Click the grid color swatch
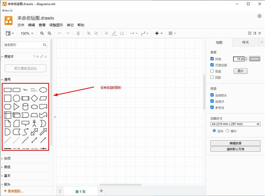The image size is (265, 196). 255,58
